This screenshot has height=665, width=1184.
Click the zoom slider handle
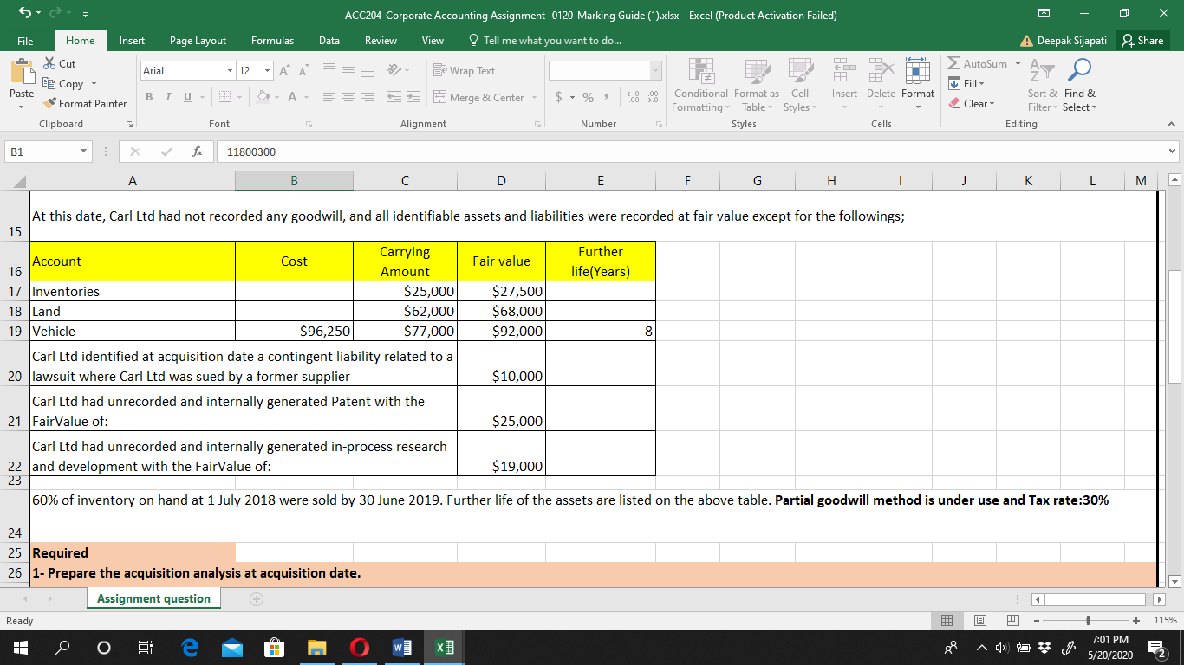[1089, 621]
